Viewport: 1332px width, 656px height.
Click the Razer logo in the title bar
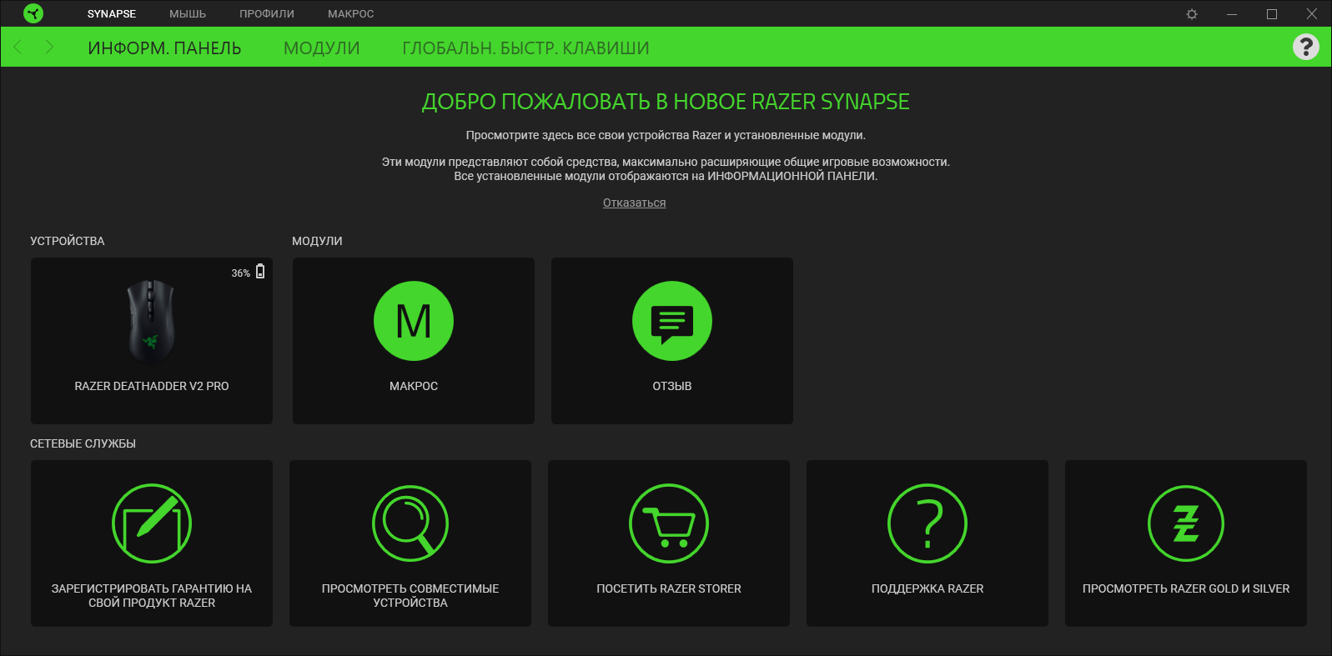coord(33,13)
